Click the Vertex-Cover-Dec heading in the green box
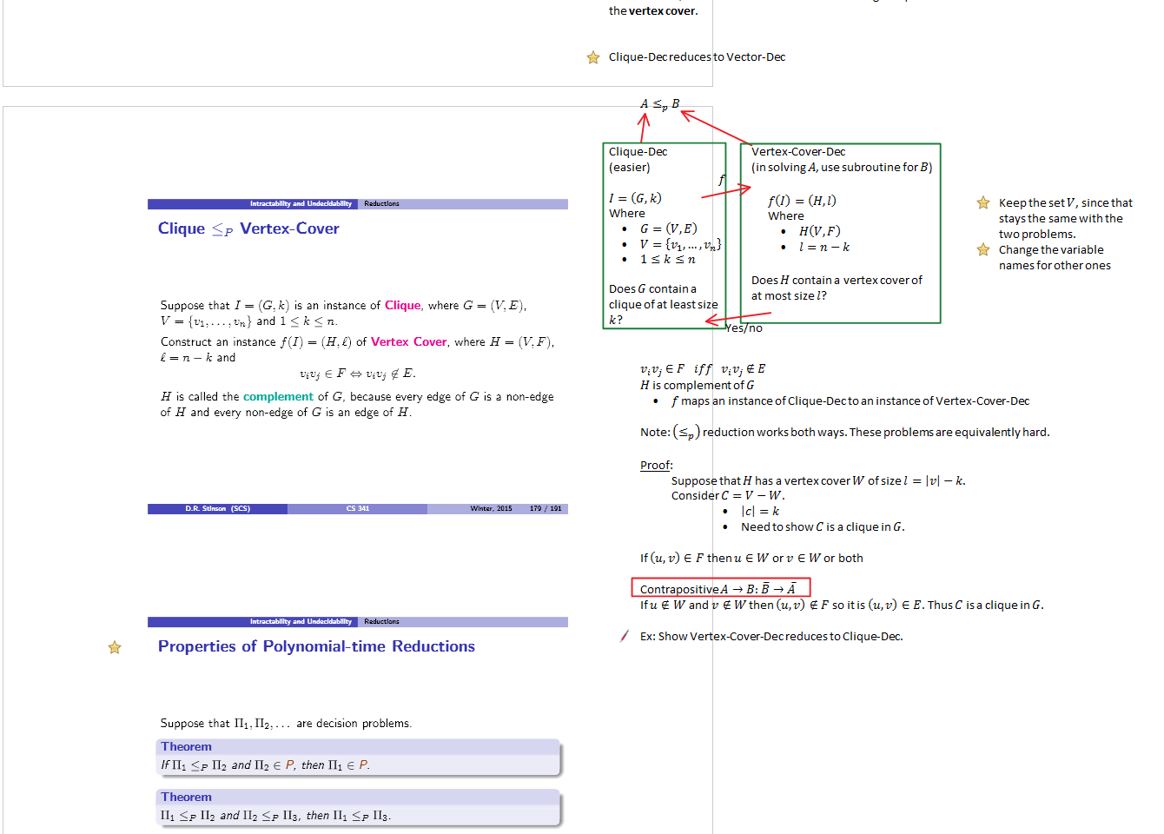Screen dimensions: 1164x834 (x=797, y=151)
